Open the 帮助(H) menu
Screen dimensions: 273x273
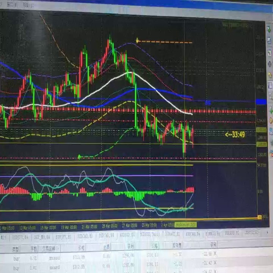point(28,5)
